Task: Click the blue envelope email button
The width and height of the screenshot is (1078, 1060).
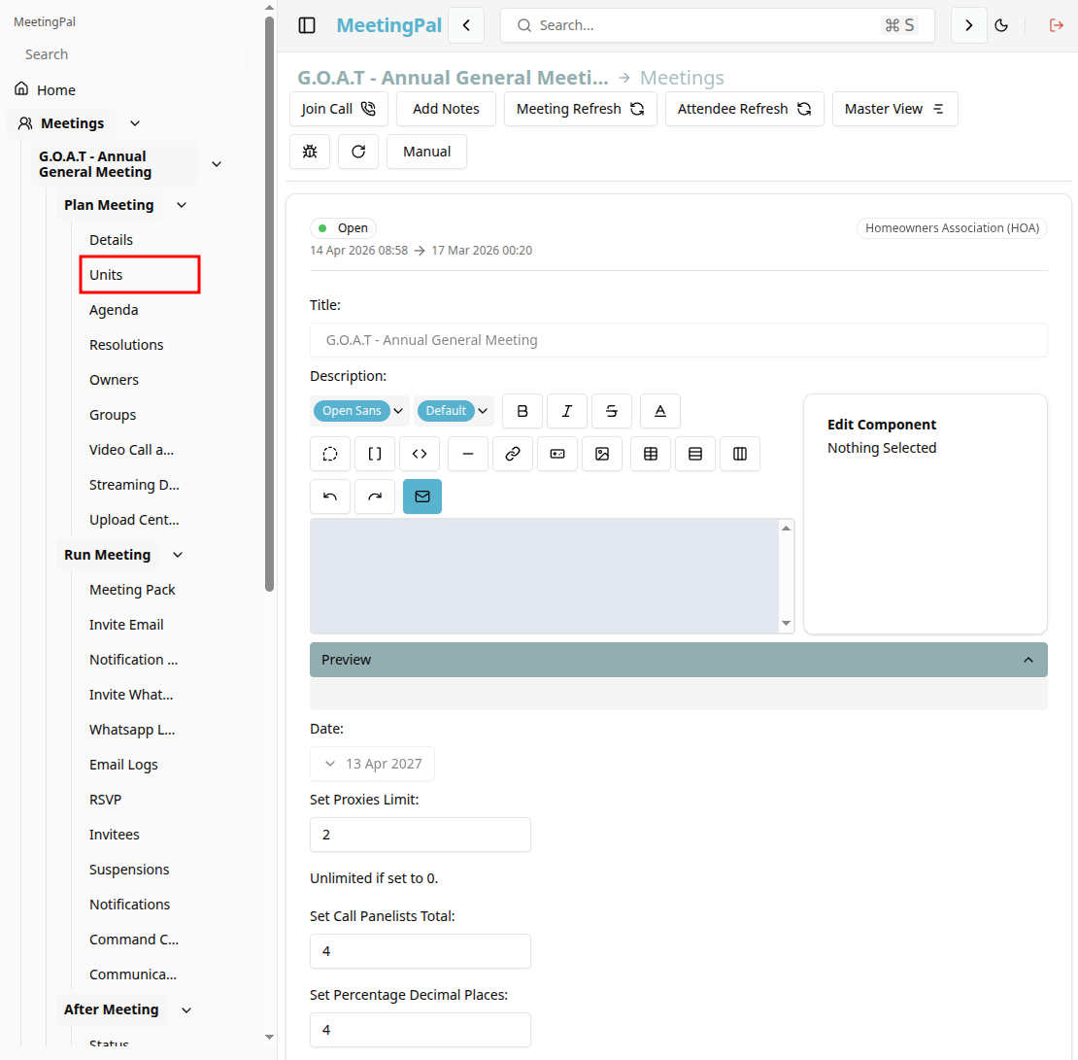Action: [422, 496]
